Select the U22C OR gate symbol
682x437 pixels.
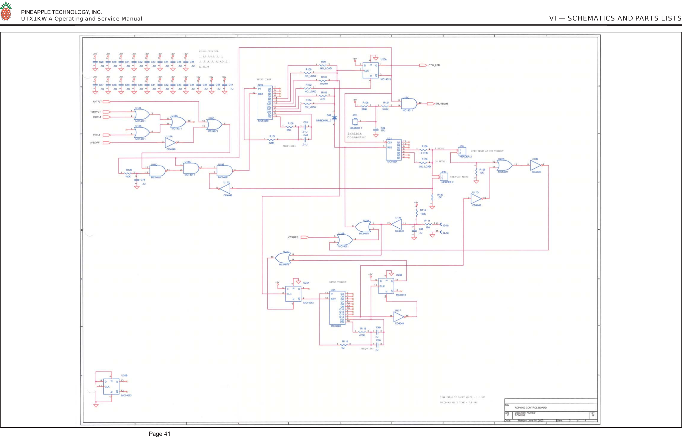(x=283, y=258)
